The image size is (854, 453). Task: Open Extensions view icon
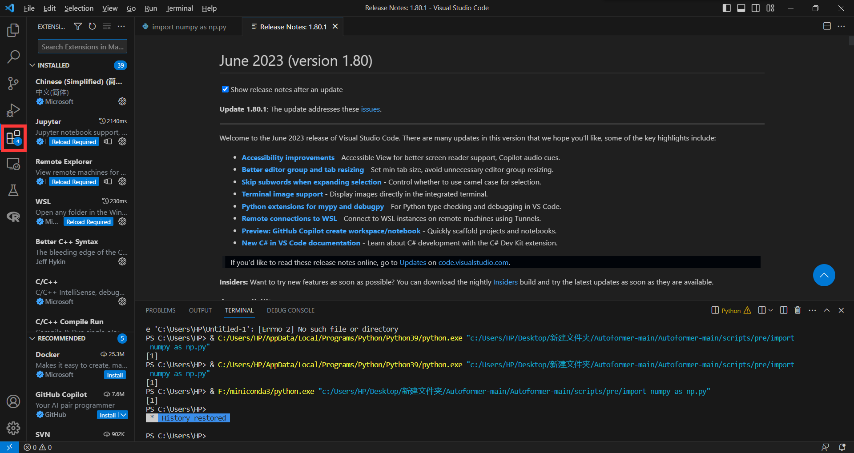pyautogui.click(x=13, y=138)
